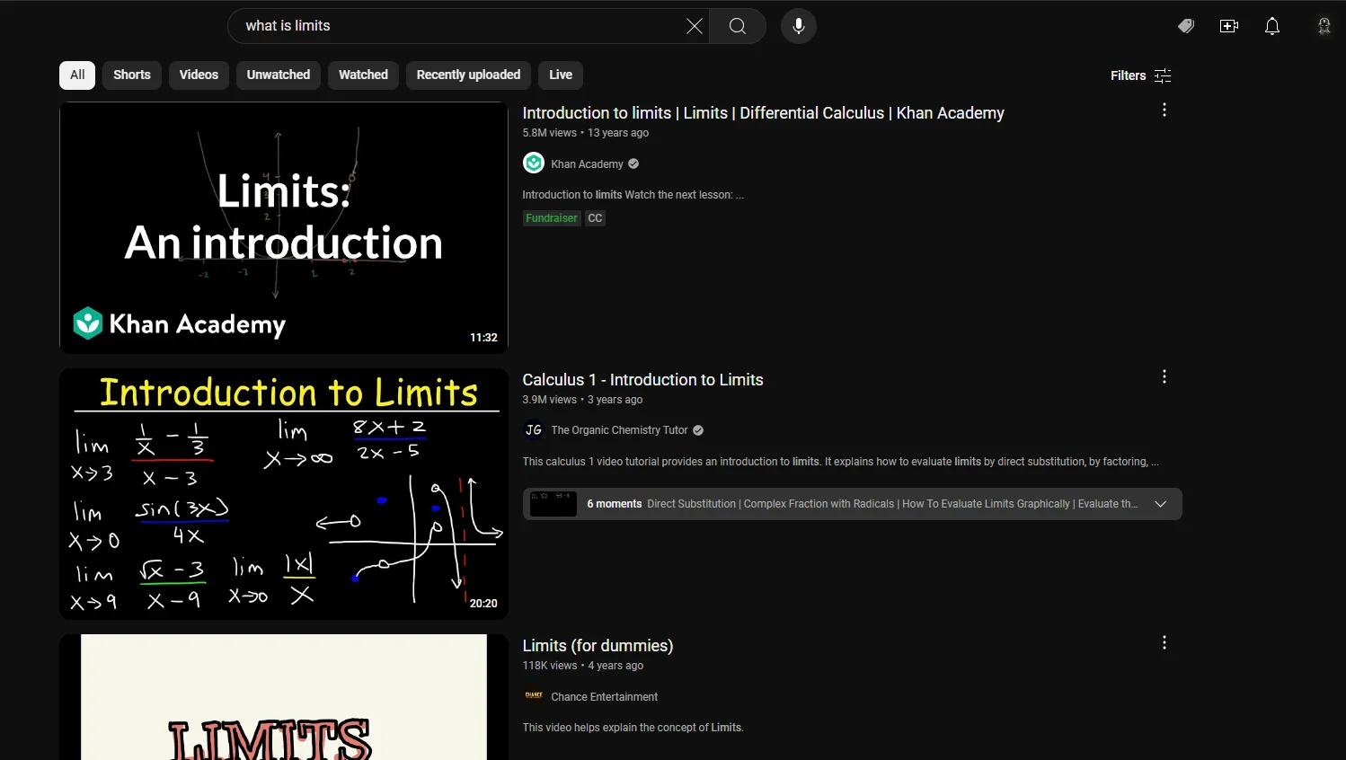Click the 6 moments thumbnail preview

(x=553, y=504)
